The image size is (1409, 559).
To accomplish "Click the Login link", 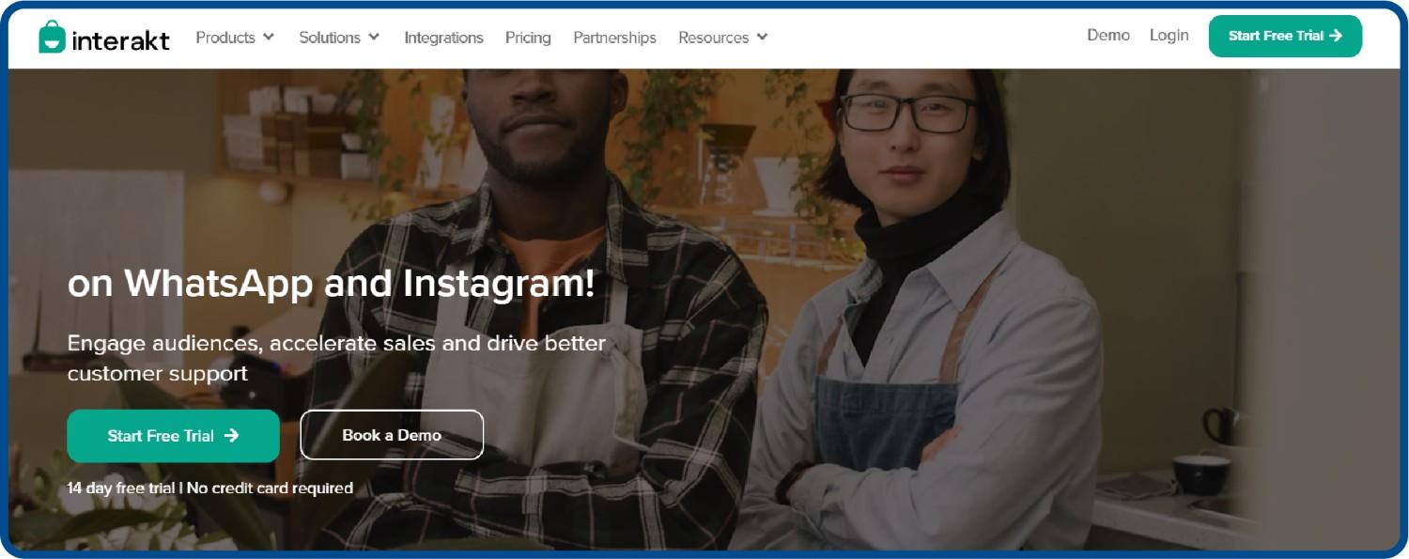I will 1169,35.
